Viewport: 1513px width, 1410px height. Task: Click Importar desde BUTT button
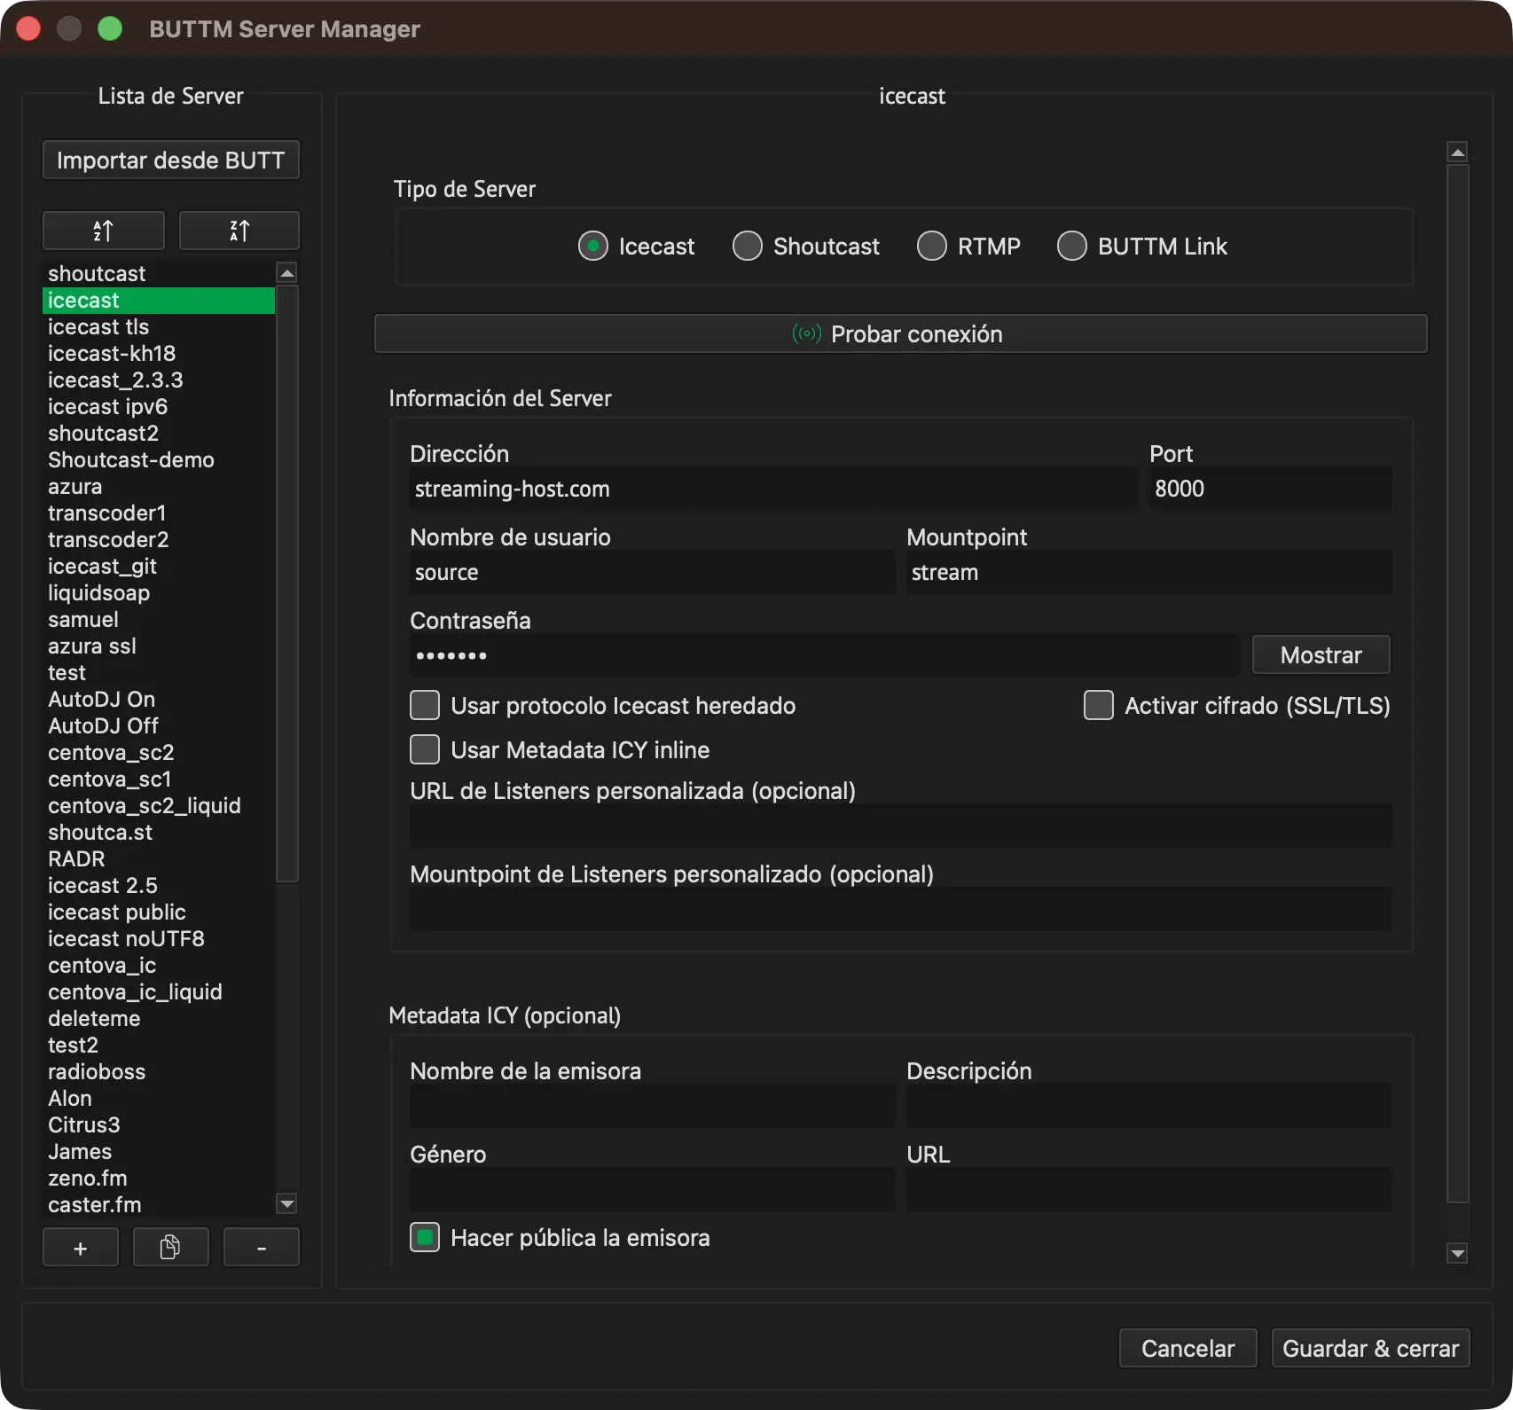(x=171, y=160)
